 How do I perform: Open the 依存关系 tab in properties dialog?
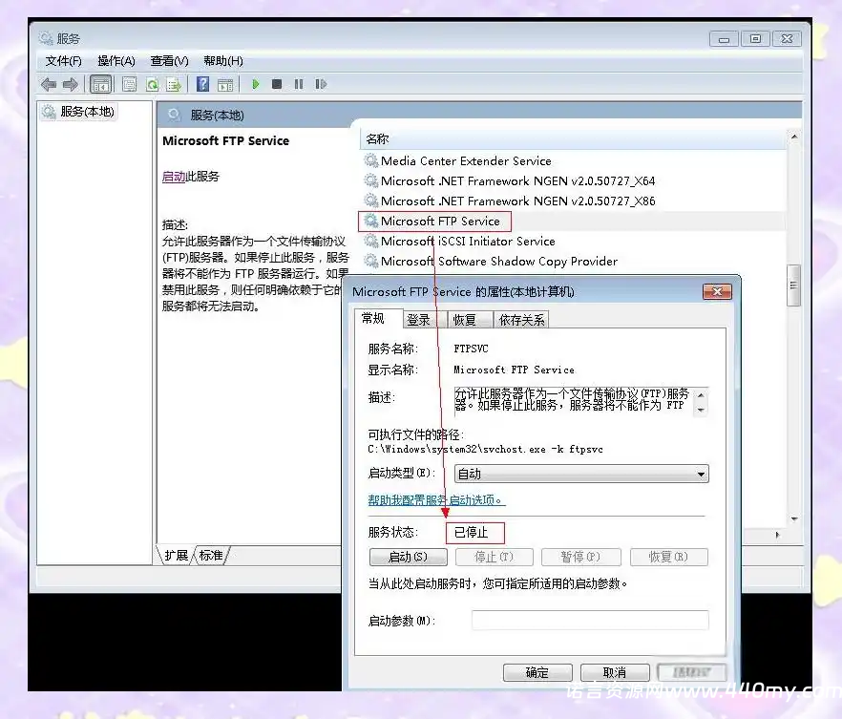coord(521,320)
